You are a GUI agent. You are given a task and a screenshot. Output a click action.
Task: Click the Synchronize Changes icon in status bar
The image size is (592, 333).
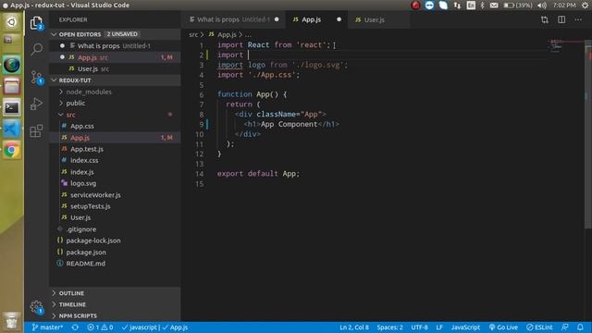[75, 327]
